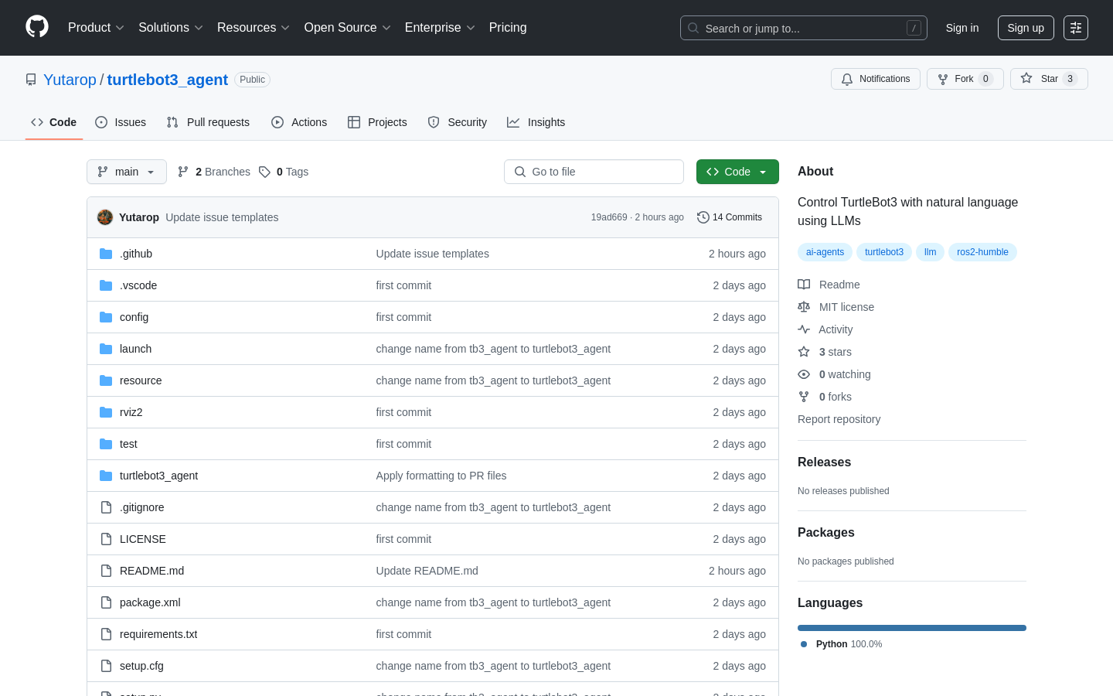Open the resource folder
The height and width of the screenshot is (696, 1113).
(141, 380)
